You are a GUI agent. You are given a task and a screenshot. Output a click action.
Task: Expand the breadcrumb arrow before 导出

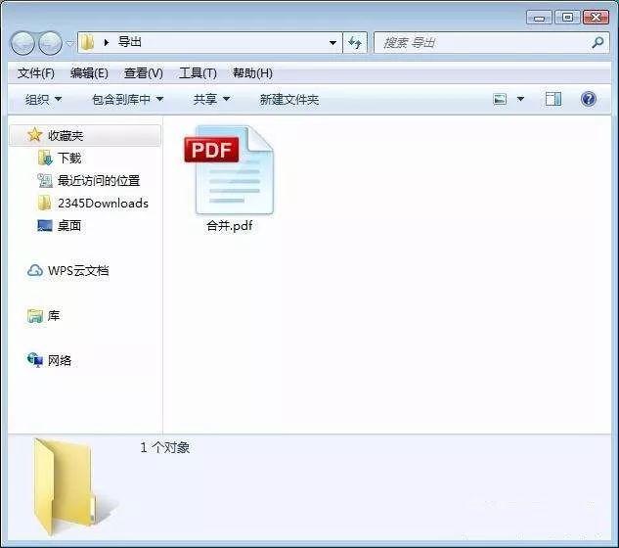(x=106, y=42)
